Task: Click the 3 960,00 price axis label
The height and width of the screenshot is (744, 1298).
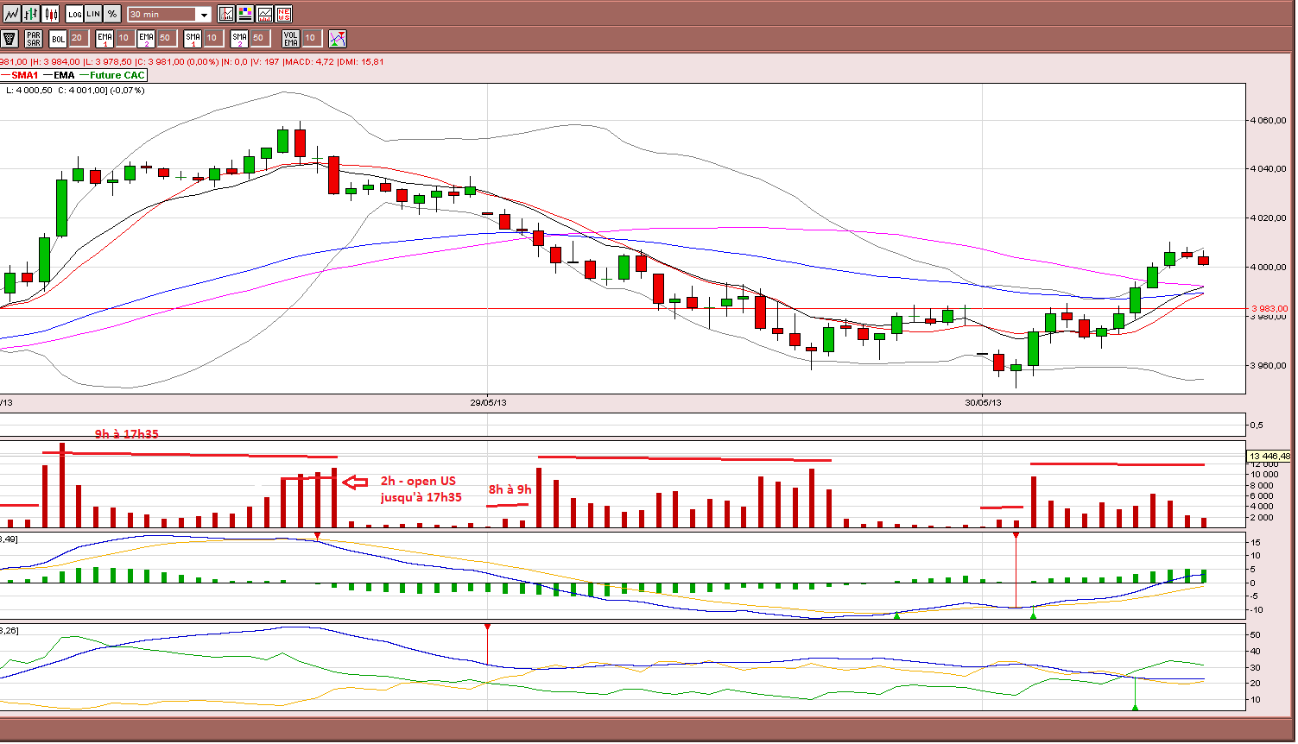Action: coord(1270,366)
